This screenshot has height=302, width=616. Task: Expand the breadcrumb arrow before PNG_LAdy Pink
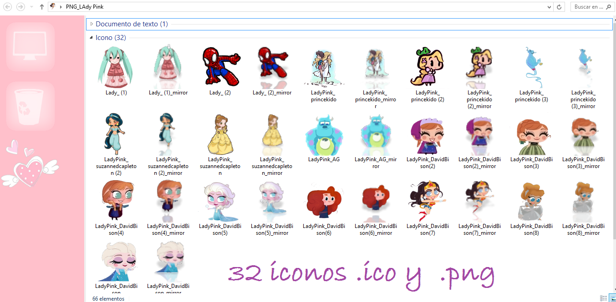click(61, 7)
